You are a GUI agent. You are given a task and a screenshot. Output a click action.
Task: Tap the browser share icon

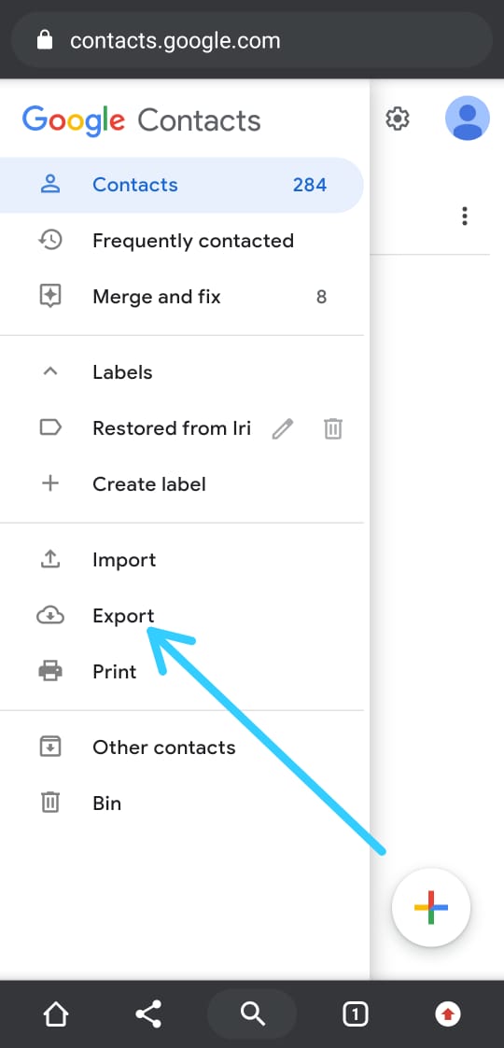pos(148,1014)
